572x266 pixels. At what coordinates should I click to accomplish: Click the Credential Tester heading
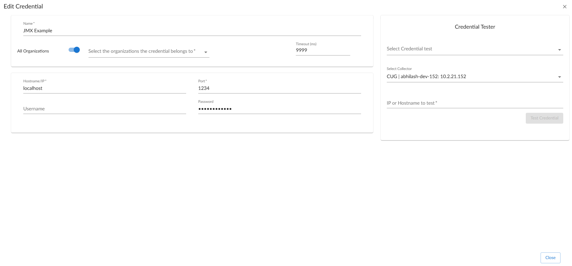click(475, 27)
